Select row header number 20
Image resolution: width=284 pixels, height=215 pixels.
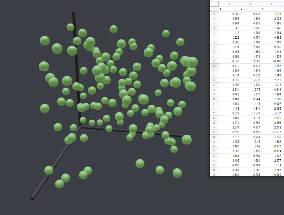[x=214, y=99]
